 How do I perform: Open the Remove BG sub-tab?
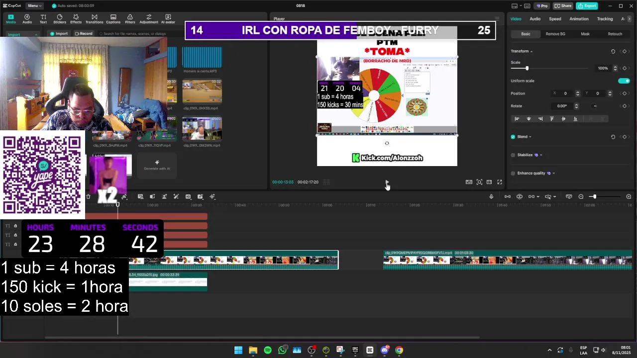pyautogui.click(x=555, y=34)
